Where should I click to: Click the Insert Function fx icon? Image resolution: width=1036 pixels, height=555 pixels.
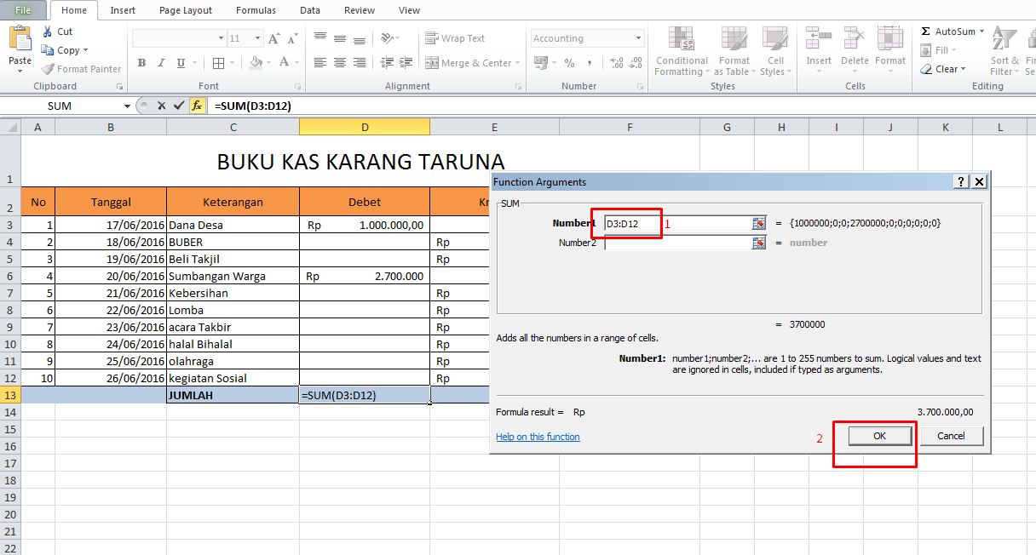pos(198,106)
